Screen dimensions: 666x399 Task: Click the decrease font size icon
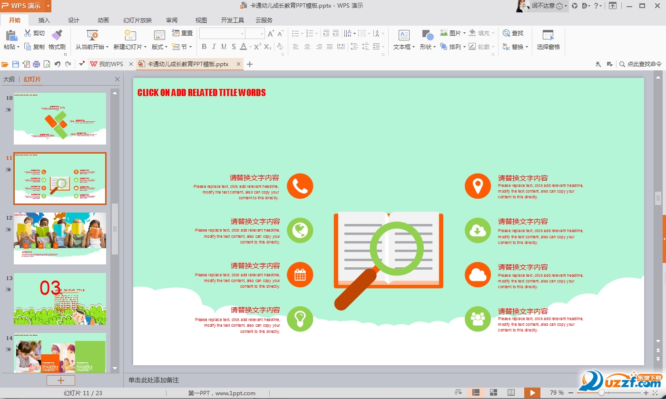click(x=281, y=33)
